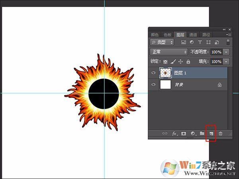239x179 pixels.
Task: Select the 图层 1 layer thumbnail
Action: (165, 73)
